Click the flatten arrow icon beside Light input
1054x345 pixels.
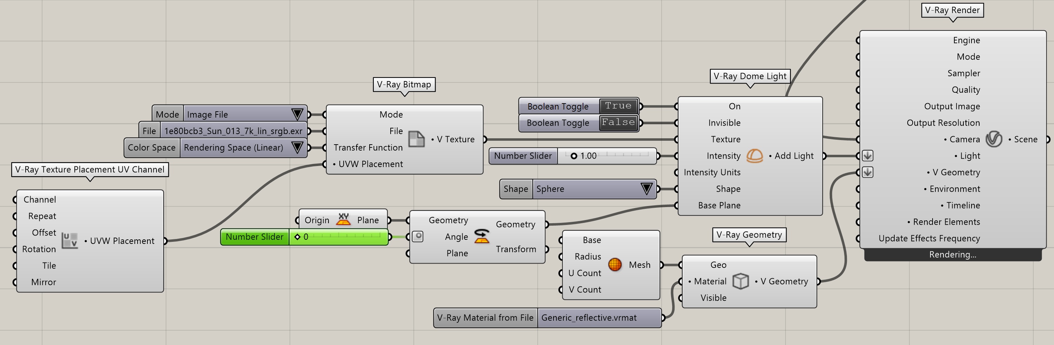click(868, 156)
